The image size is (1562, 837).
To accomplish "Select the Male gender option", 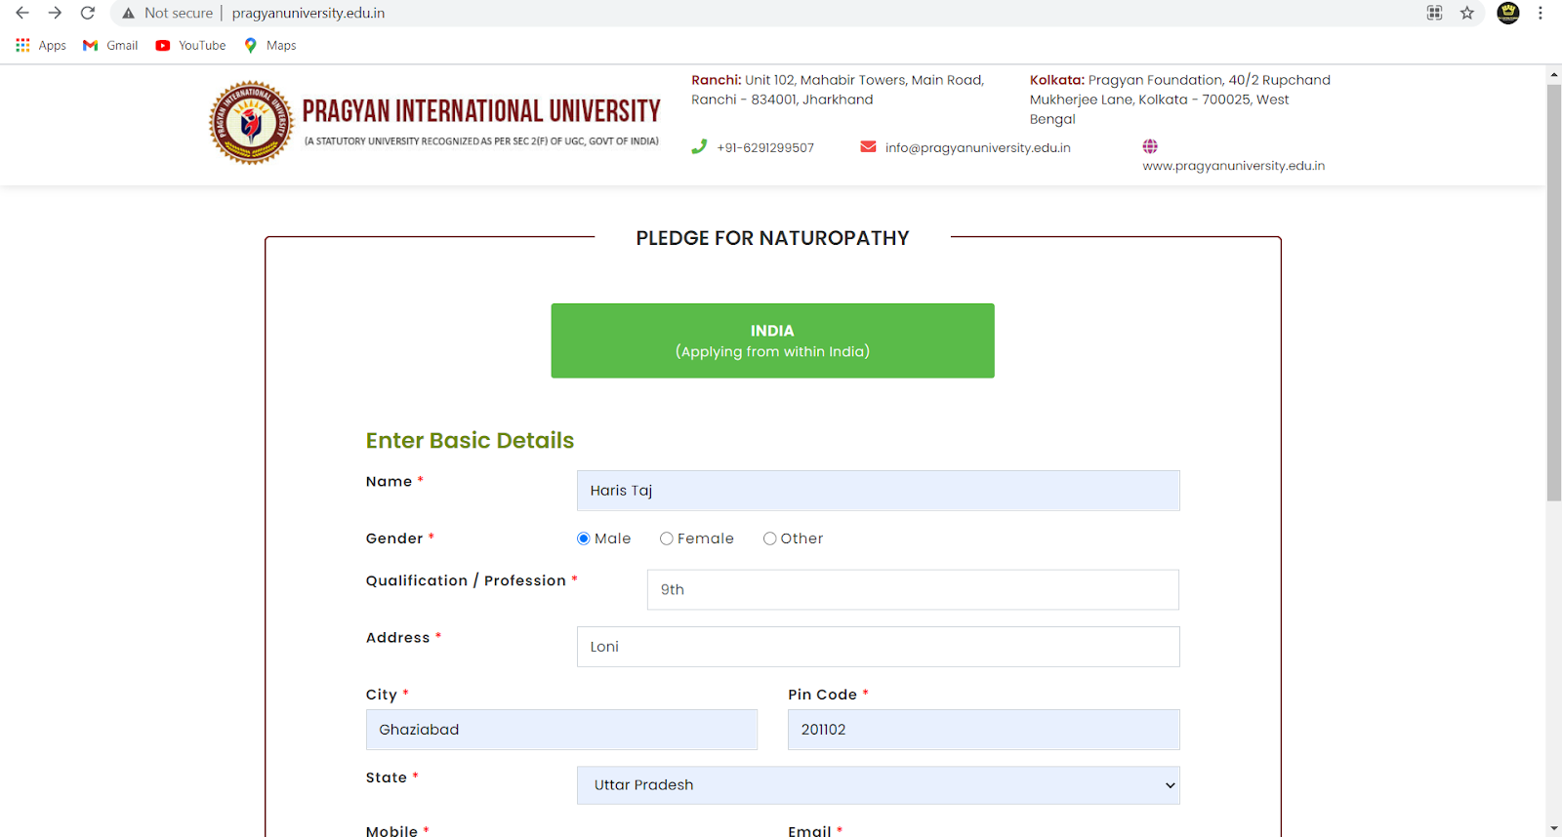I will coord(584,538).
